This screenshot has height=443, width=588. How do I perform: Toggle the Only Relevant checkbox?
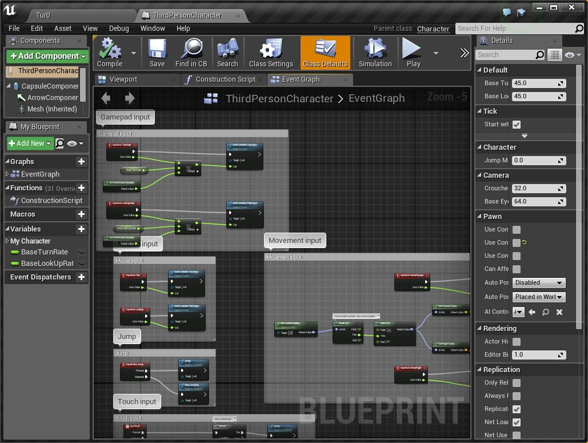[x=517, y=383]
